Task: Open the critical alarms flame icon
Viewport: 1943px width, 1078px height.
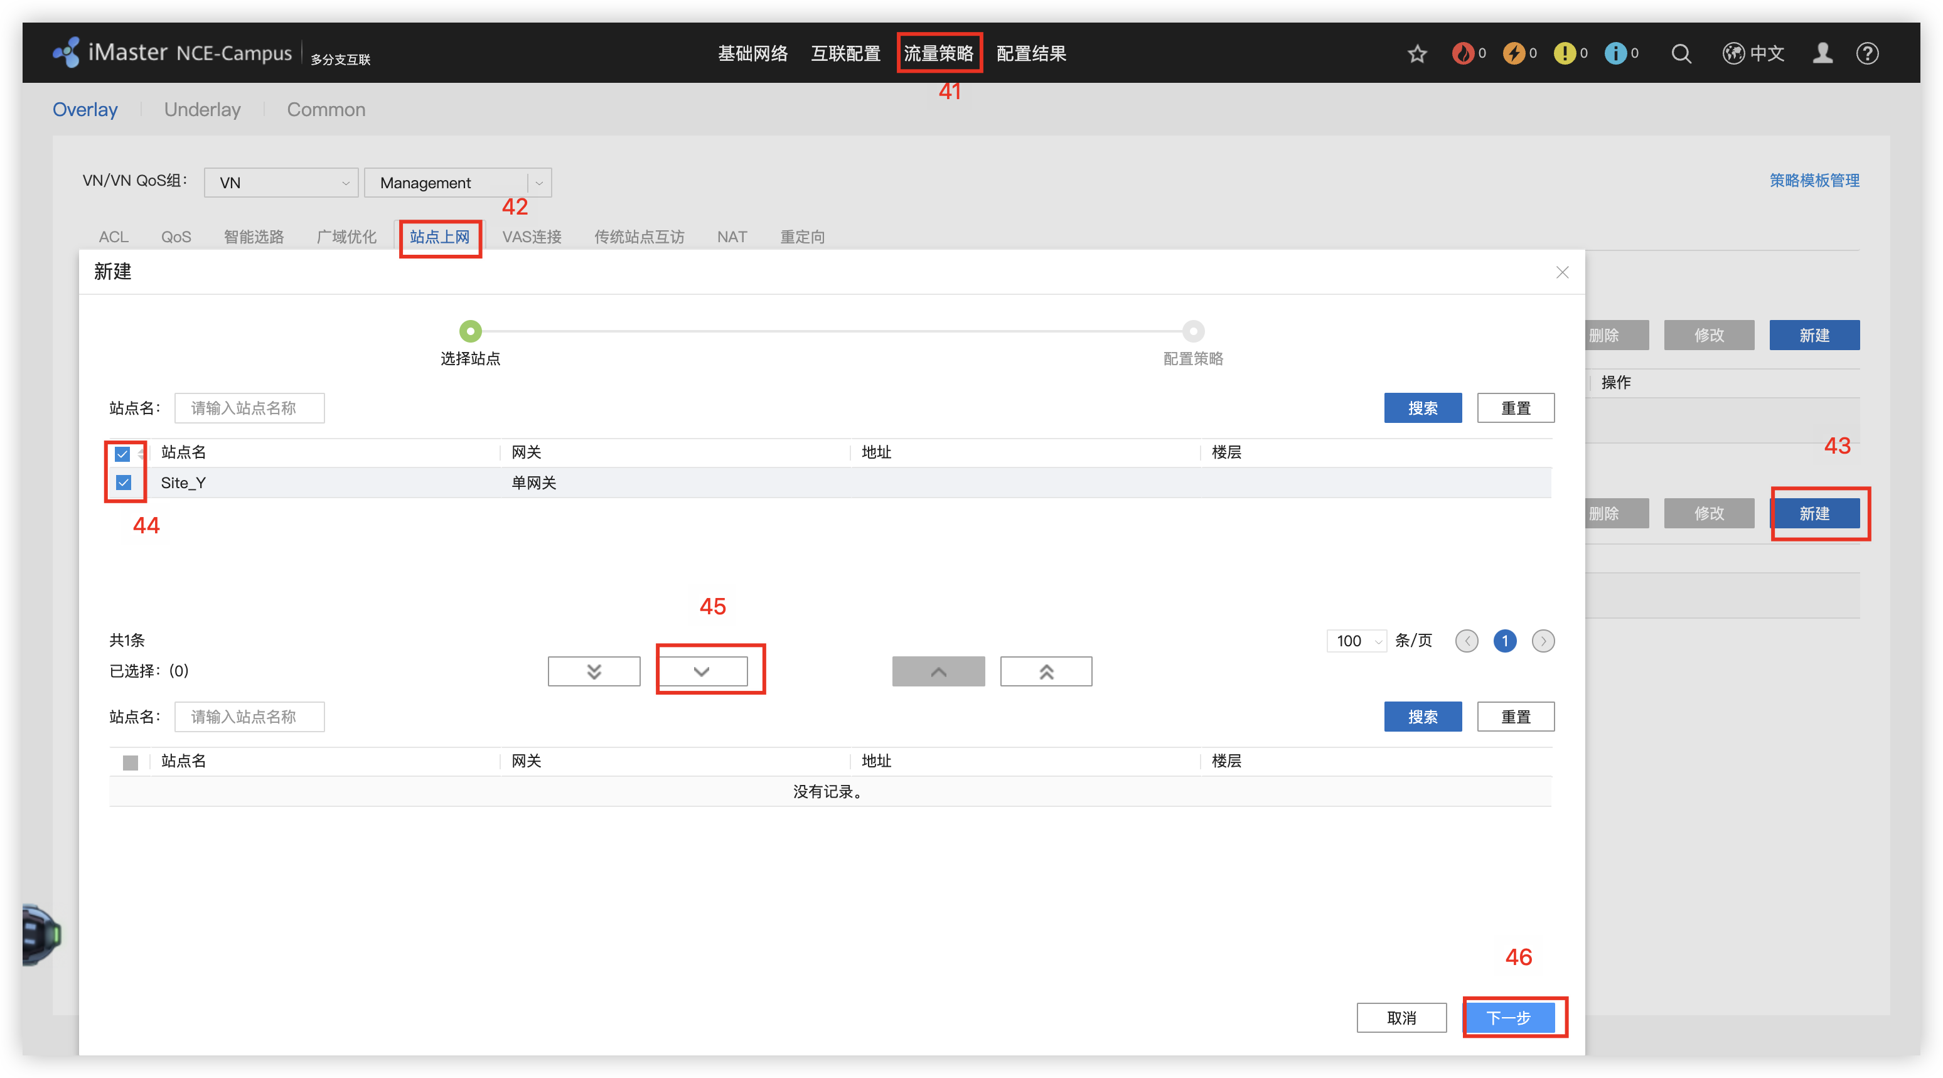Action: pyautogui.click(x=1464, y=53)
